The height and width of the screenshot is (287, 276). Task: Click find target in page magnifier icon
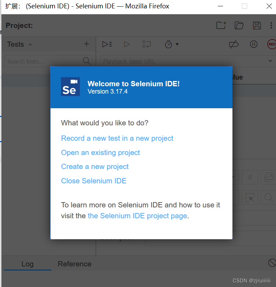click(x=269, y=197)
